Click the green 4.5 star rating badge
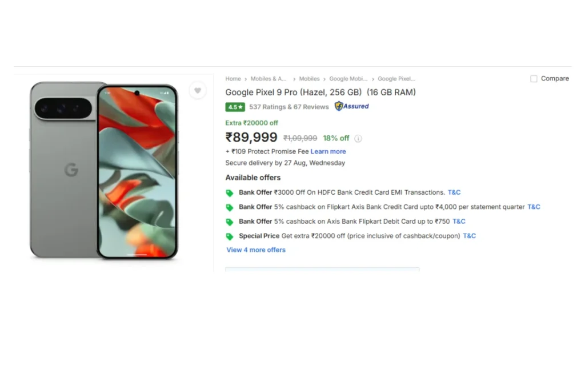This screenshot has height=390, width=585. point(235,107)
